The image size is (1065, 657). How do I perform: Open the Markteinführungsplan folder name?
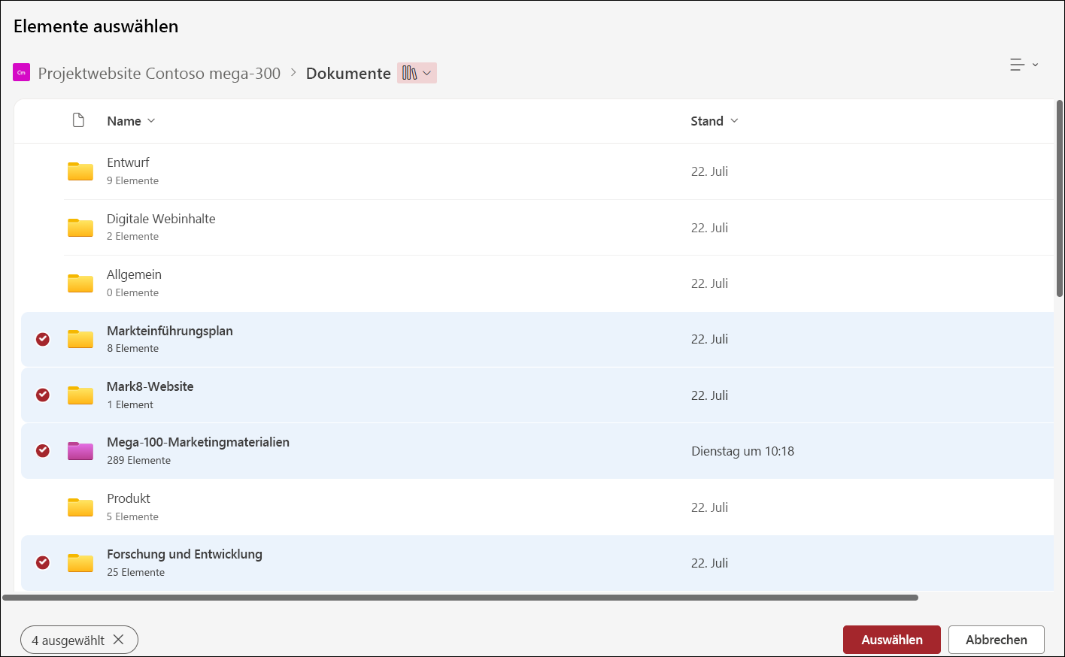(170, 331)
